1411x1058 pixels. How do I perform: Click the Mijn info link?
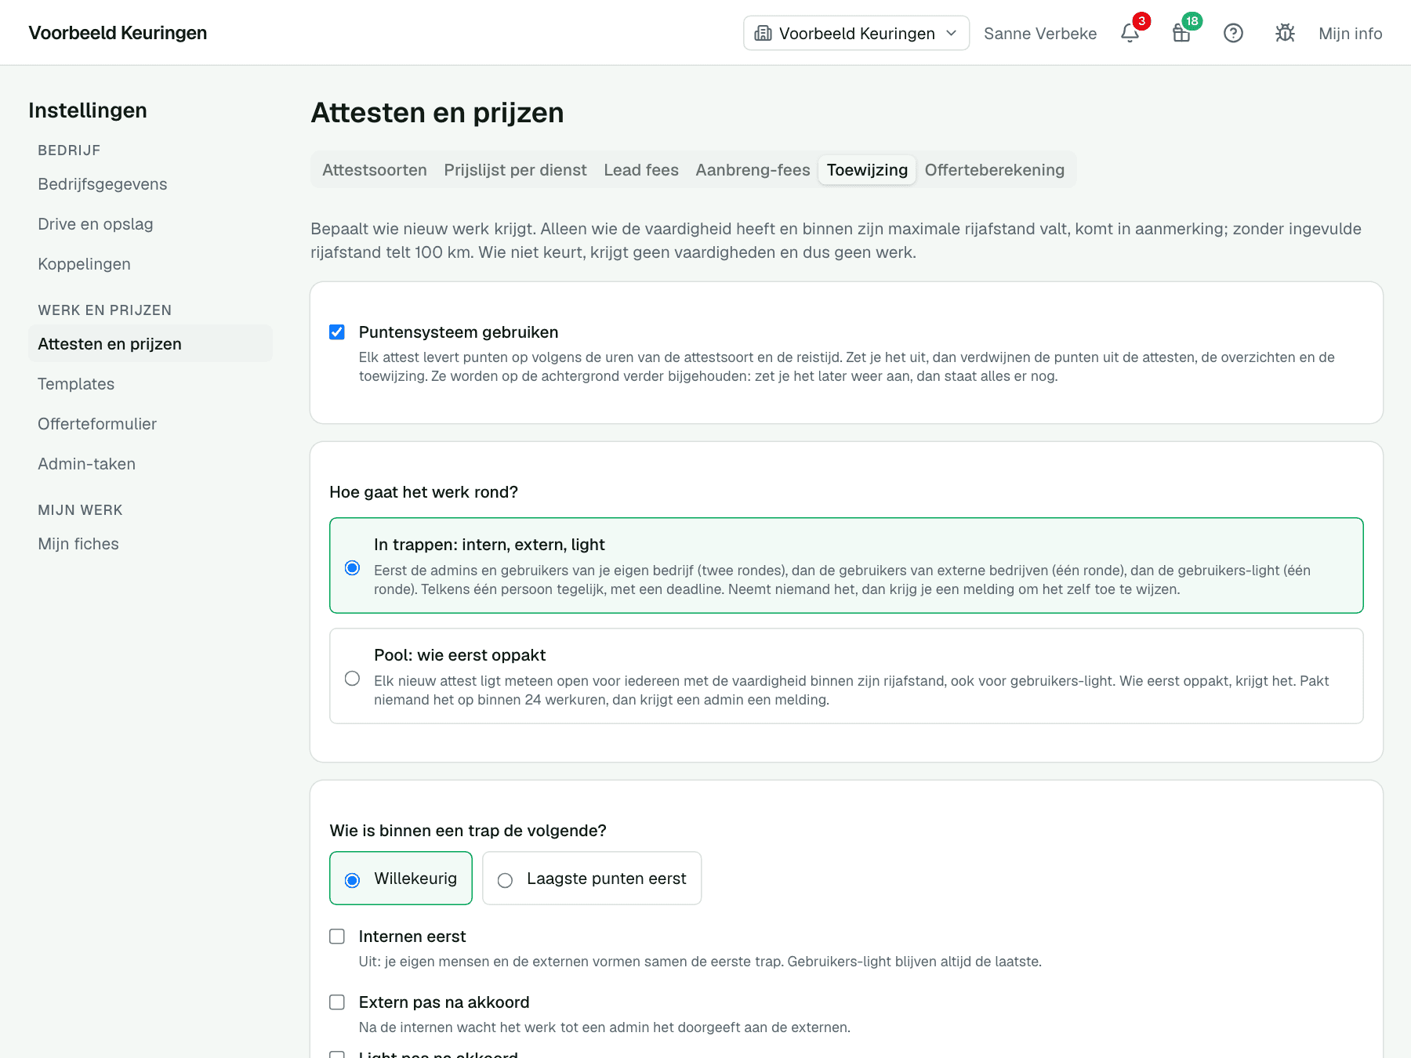coord(1350,33)
